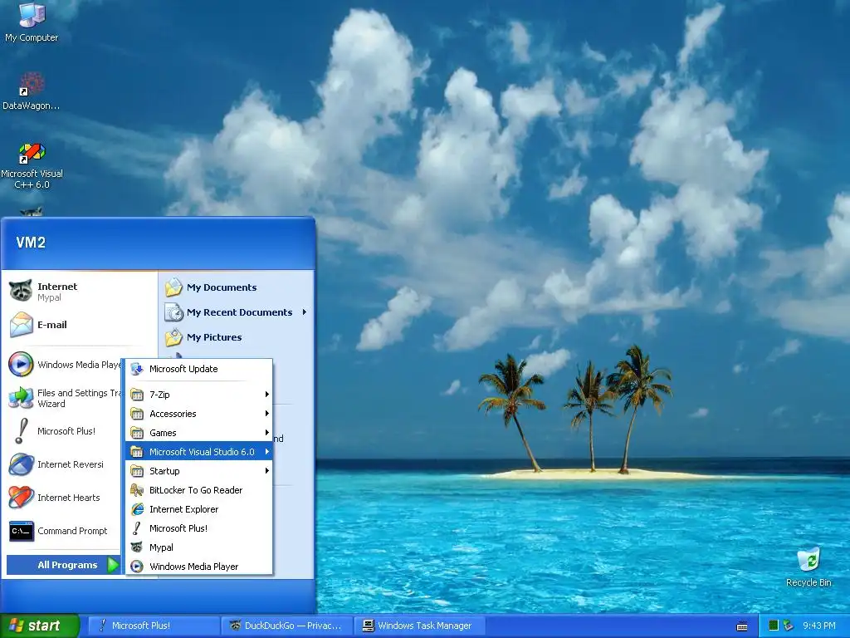The width and height of the screenshot is (850, 638).
Task: Open My Computer desktop icon
Action: pyautogui.click(x=32, y=22)
